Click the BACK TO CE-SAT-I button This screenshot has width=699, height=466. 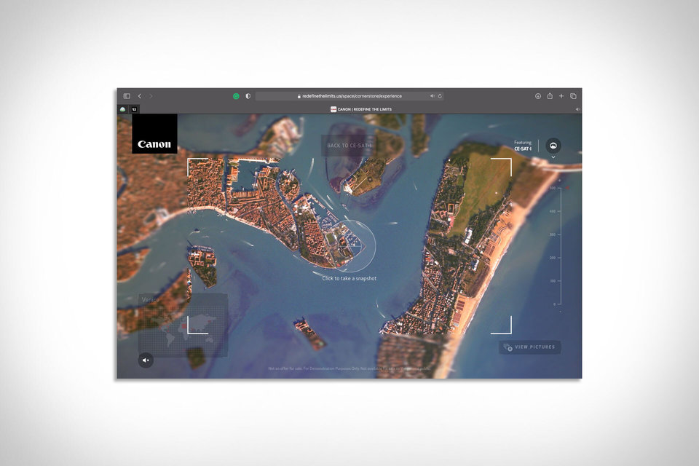pos(349,145)
